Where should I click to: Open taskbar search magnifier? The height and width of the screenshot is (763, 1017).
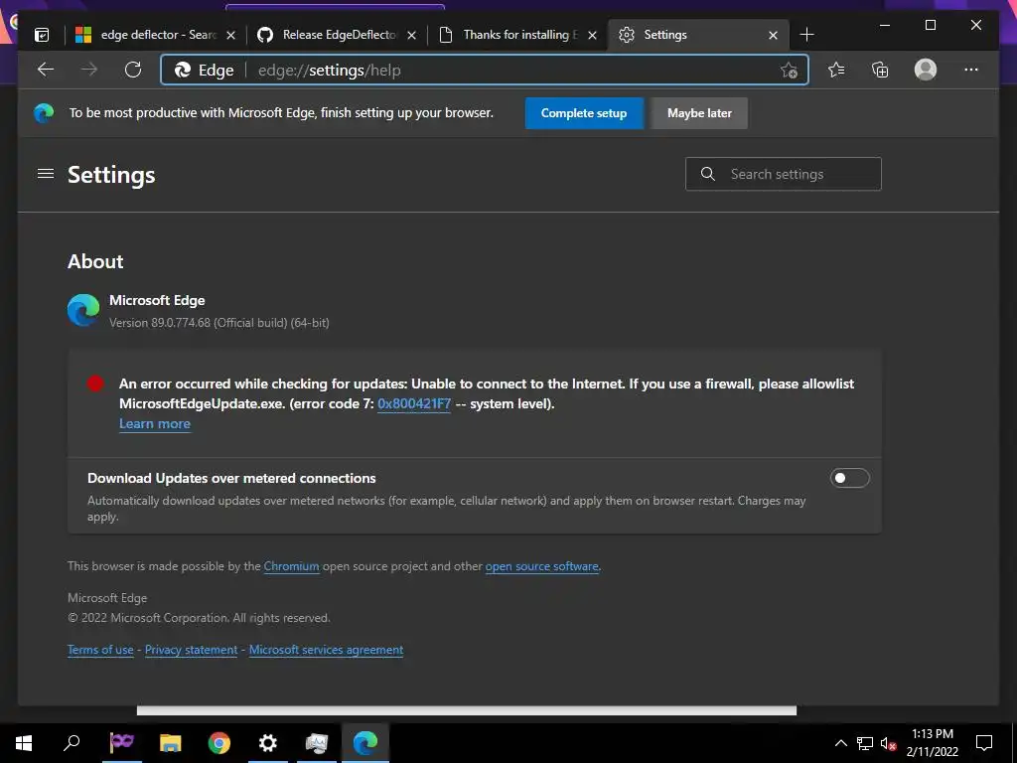(x=72, y=742)
